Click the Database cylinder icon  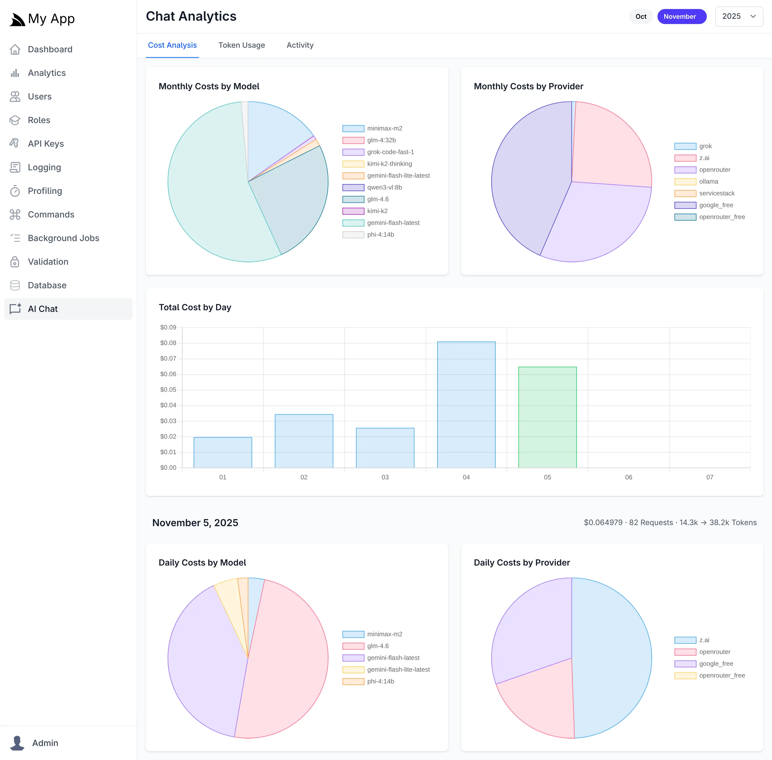(15, 285)
